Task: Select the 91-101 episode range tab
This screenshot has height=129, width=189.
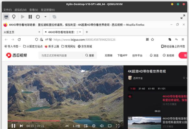Action: point(161,89)
